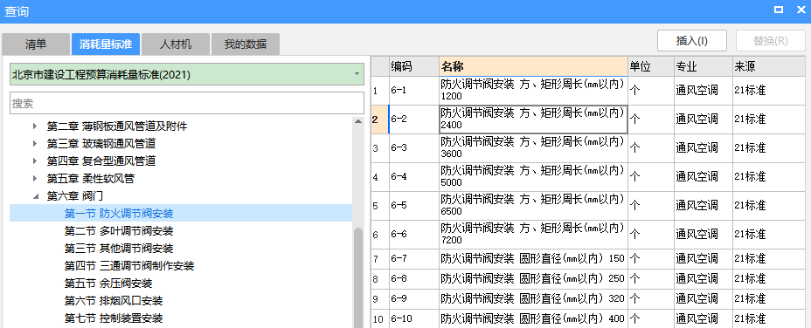Click the 替换(R) button
Image resolution: width=811 pixels, height=328 pixels.
tap(771, 40)
